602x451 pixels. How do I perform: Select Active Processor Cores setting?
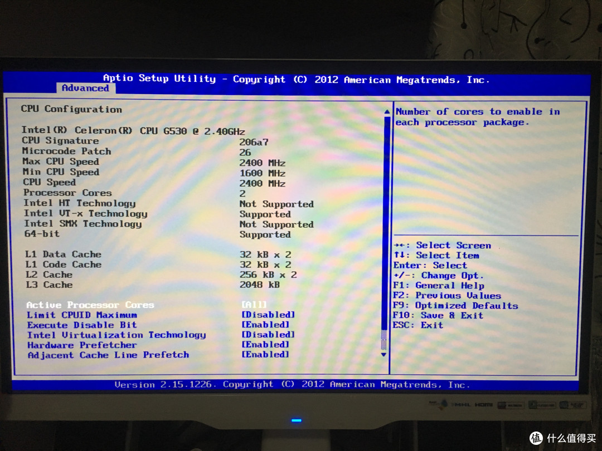[90, 305]
